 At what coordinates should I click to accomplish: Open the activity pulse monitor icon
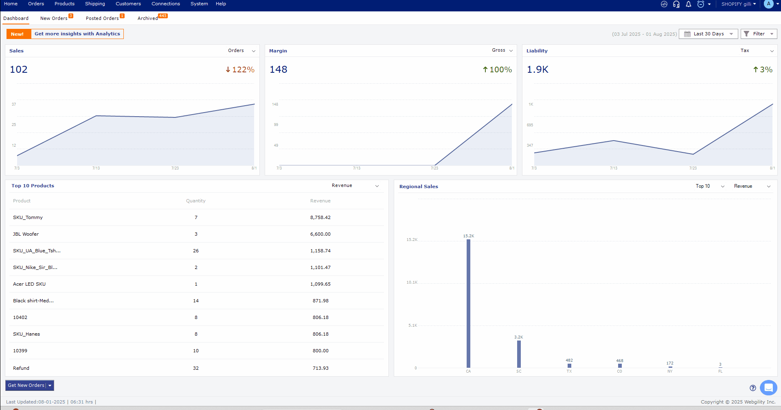664,4
